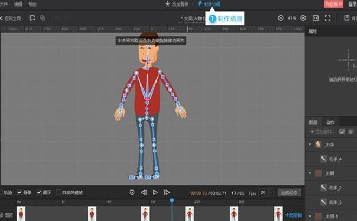Click the red 升级账户 (upgrade account) button

(x=333, y=4)
